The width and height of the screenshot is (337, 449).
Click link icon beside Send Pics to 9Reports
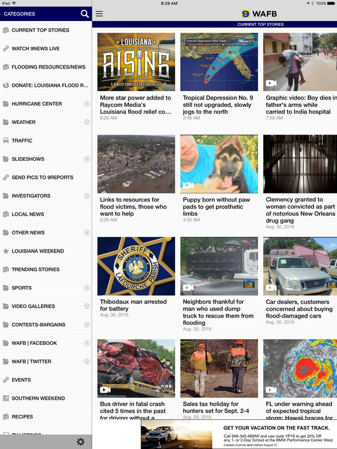pyautogui.click(x=6, y=178)
